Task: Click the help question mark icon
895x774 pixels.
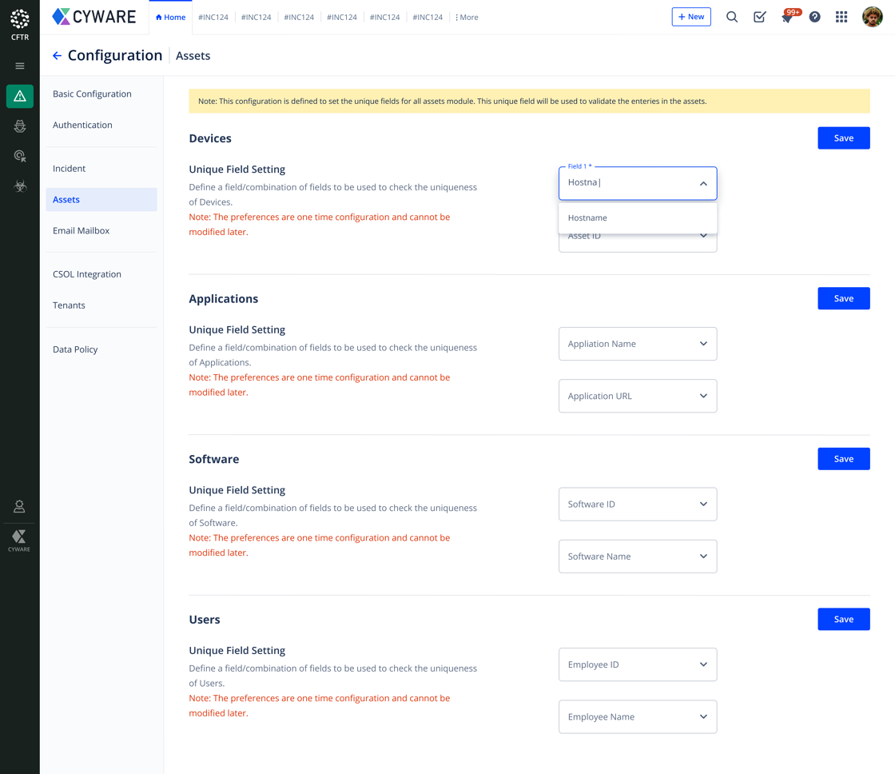Action: 814,17
